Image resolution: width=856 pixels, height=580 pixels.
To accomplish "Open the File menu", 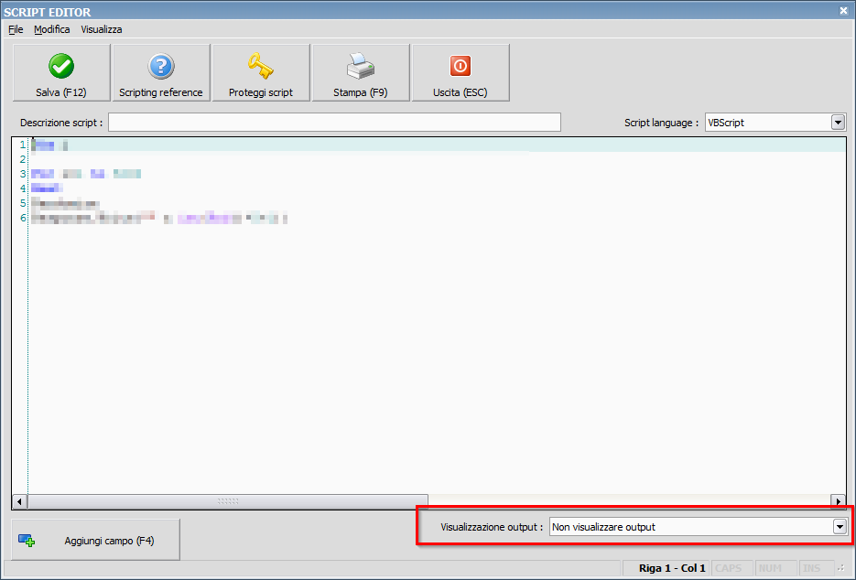I will click(x=16, y=29).
